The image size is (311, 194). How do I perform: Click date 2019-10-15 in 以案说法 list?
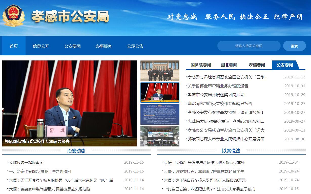(x=289, y=189)
